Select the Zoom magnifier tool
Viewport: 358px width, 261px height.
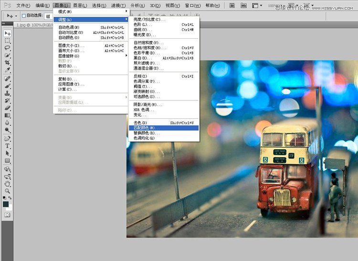click(x=8, y=191)
